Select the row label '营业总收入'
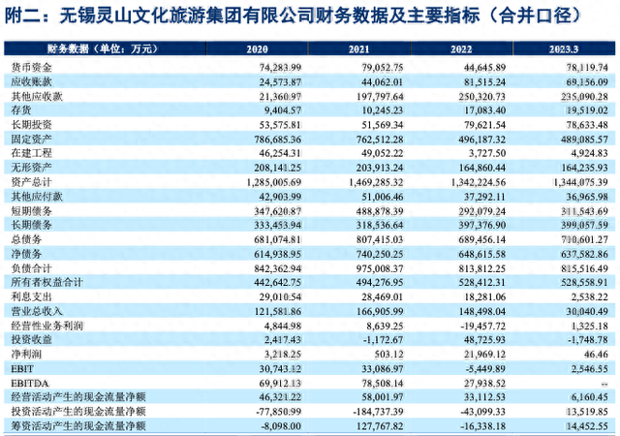This screenshot has width=620, height=436. pos(37,311)
